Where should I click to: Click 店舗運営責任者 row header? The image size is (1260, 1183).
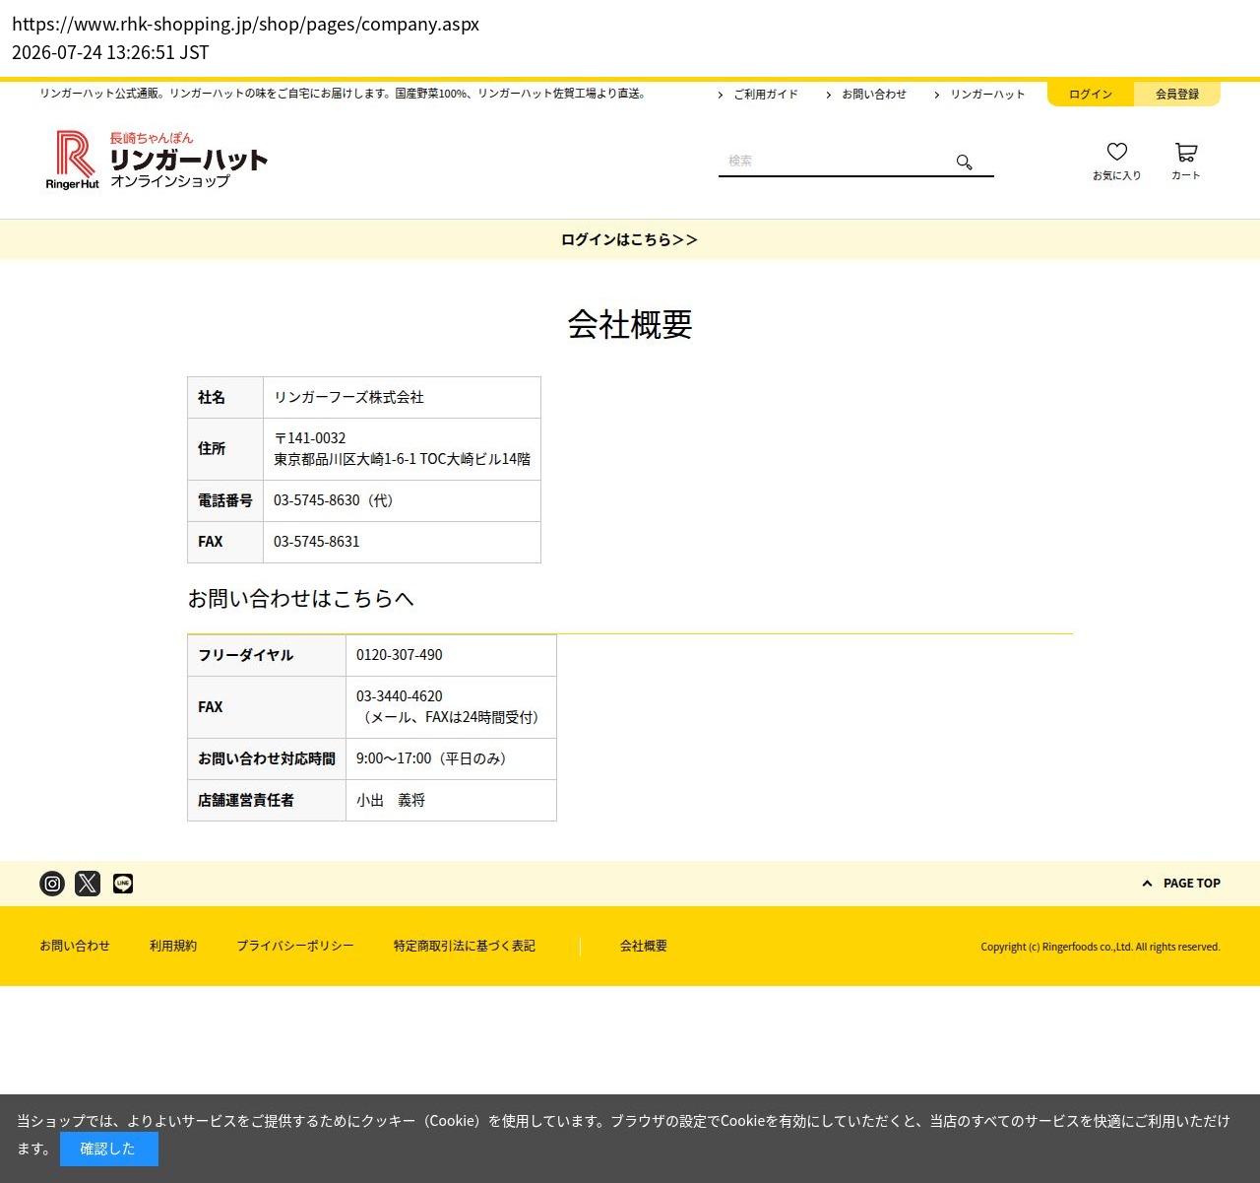267,800
